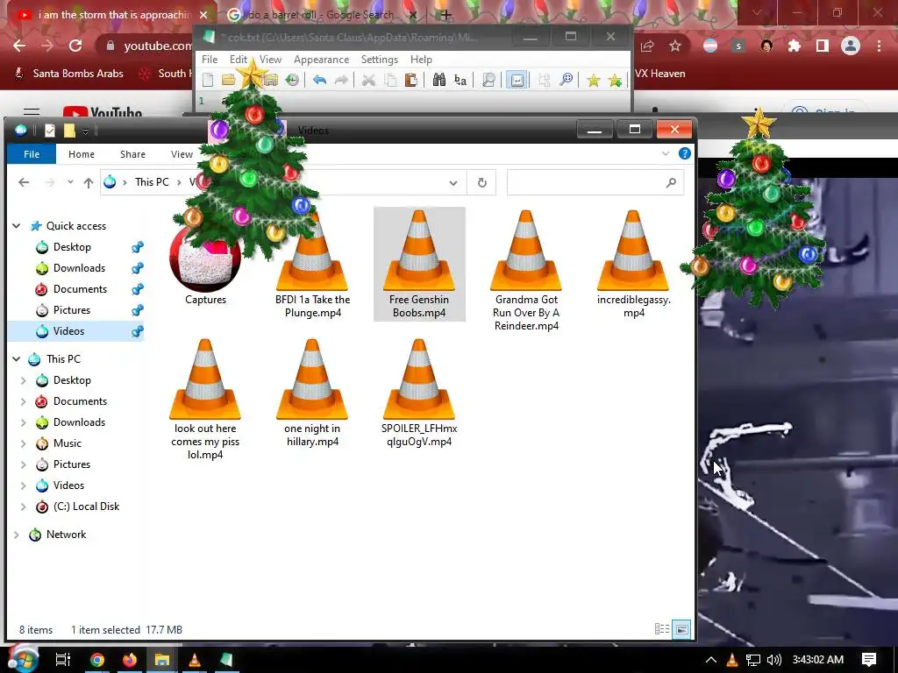
Task: Expand (C:) Local Disk in the tree
Action: [x=24, y=507]
